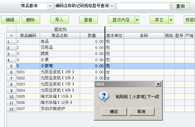The height and width of the screenshot is (127, 195).
Task: Click the 查询 search button
Action: click(x=180, y=6)
